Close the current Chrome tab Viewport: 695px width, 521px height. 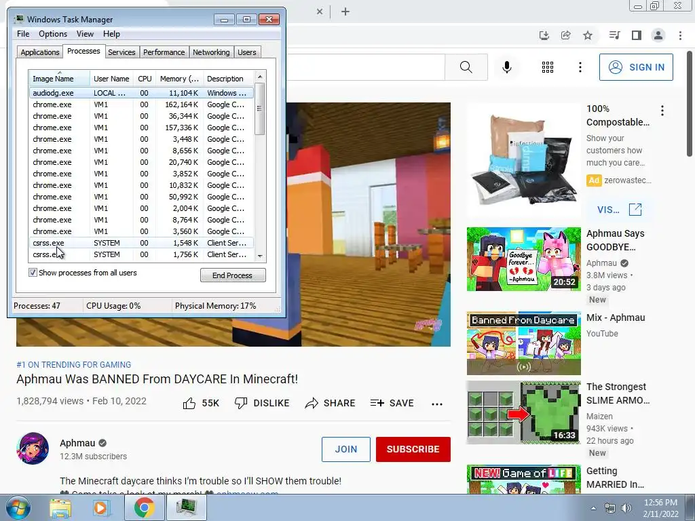(320, 12)
